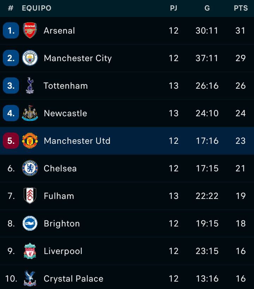254x289 pixels.
Task: Sort table by PTS column header
Action: [x=241, y=8]
